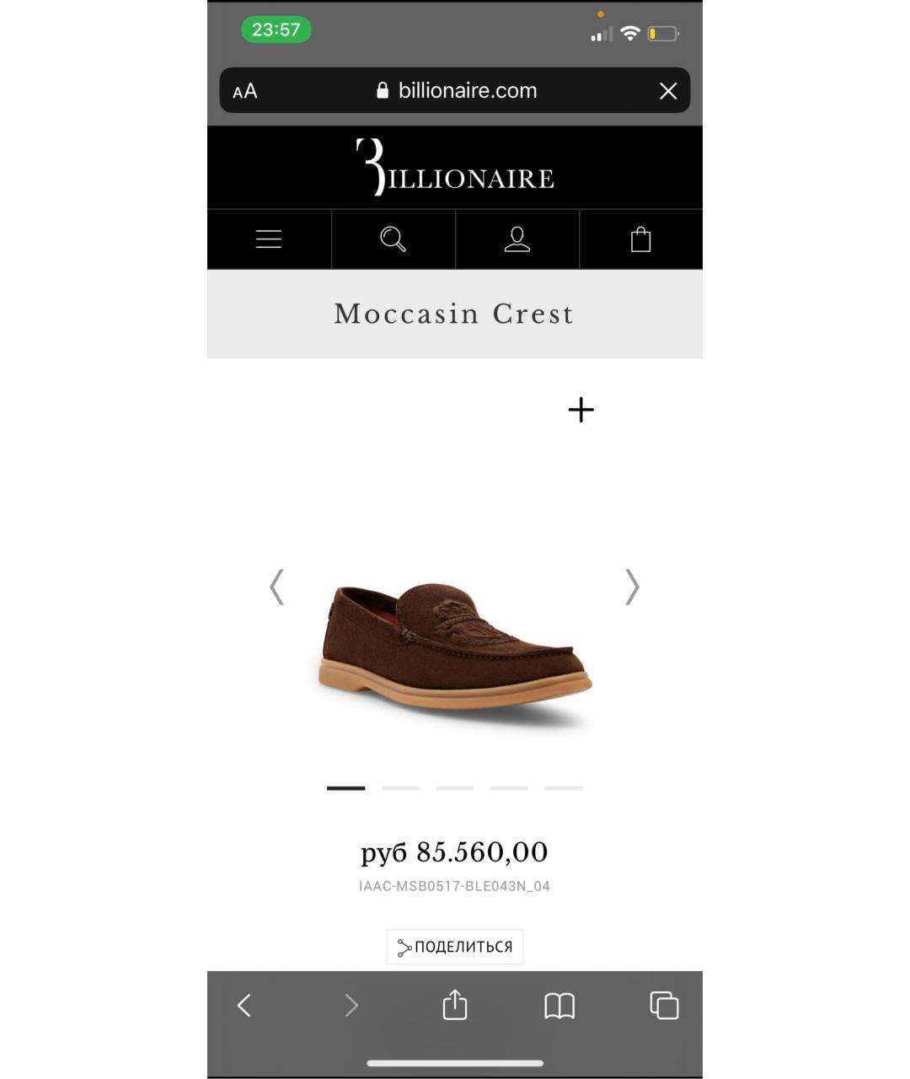
Task: Click the Billionaire logo link
Action: (x=455, y=167)
